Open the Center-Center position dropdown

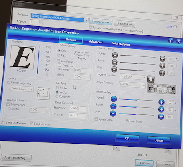coord(22,89)
